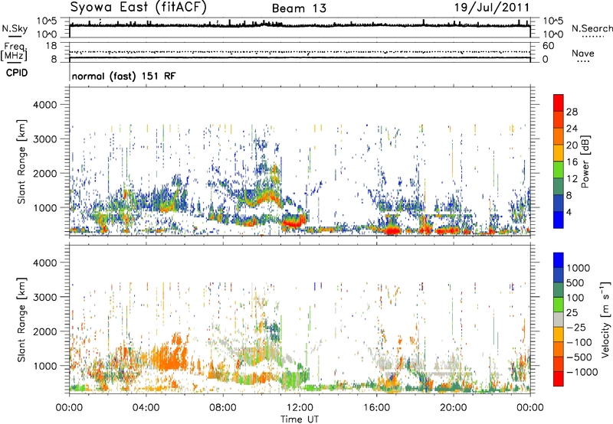Viewport: 613px width, 424px height.
Task: Click the 'N.Search' legend label
Action: point(592,28)
